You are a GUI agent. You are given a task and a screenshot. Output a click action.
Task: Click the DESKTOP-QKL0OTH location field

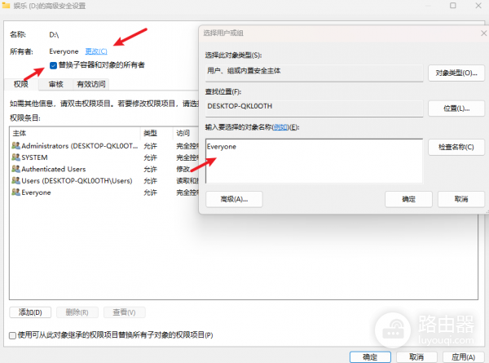314,108
